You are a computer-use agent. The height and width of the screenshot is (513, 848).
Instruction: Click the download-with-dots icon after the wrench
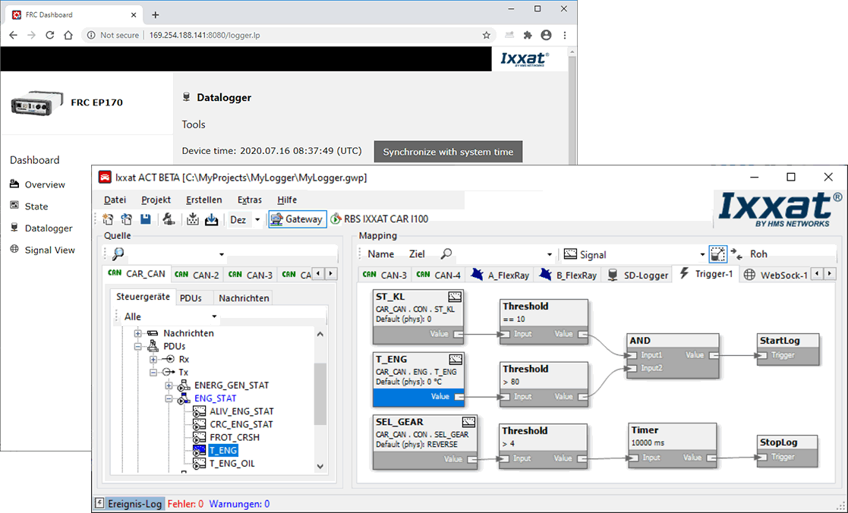click(x=193, y=219)
